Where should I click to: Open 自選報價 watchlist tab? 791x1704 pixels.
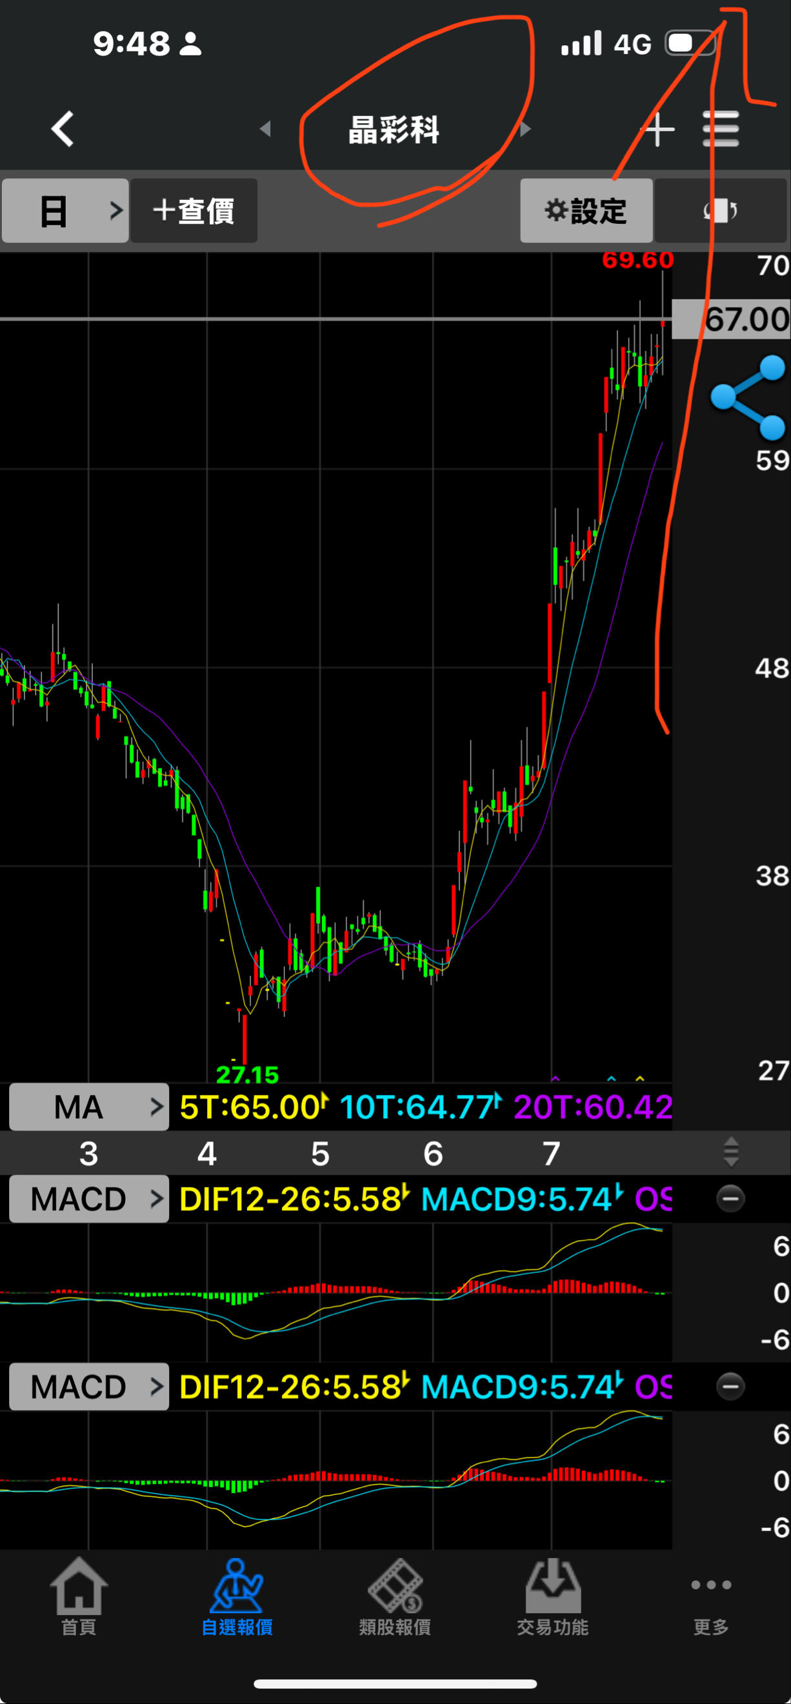[x=237, y=1597]
